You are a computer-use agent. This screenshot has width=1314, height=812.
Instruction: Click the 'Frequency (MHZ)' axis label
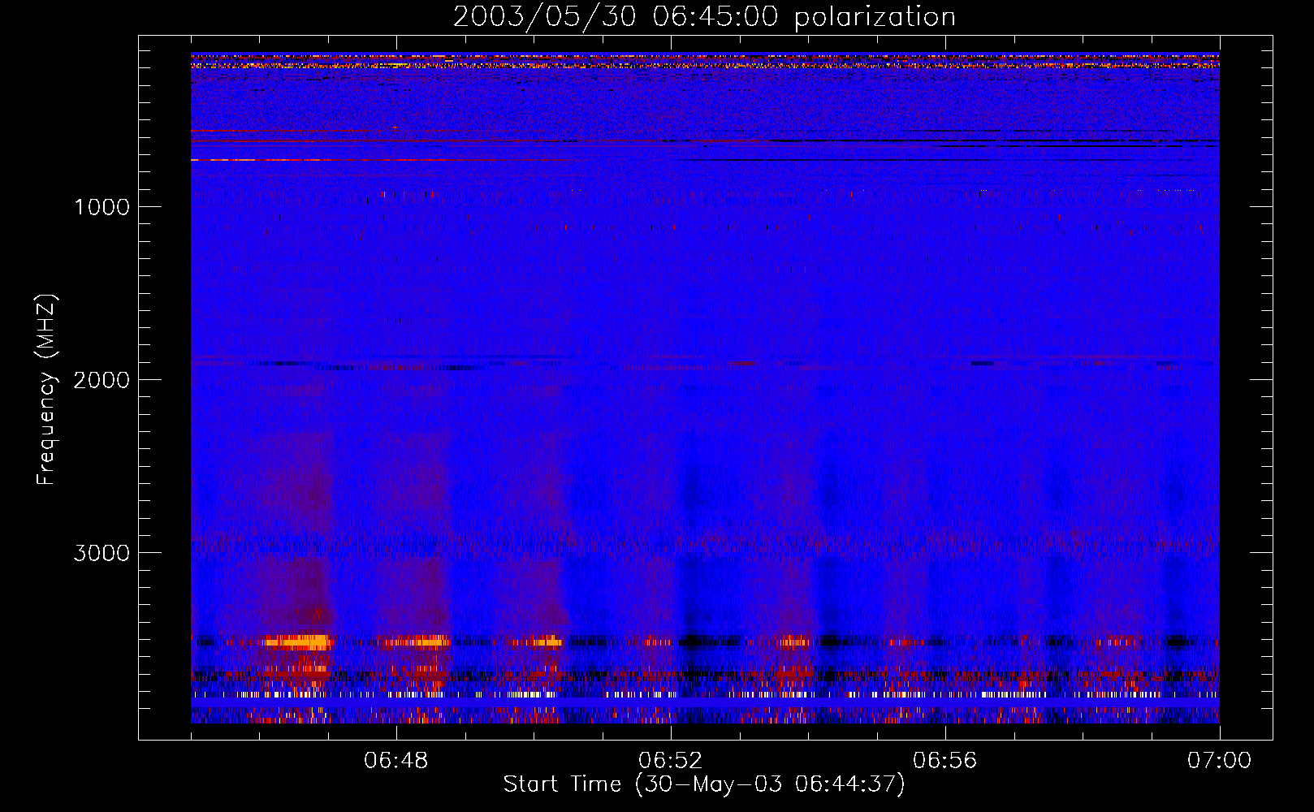click(x=46, y=390)
